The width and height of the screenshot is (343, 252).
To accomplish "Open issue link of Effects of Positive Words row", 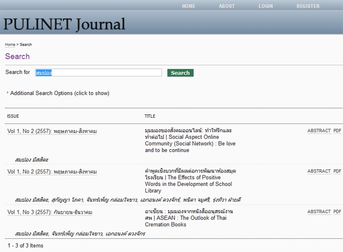I will pyautogui.click(x=52, y=172).
